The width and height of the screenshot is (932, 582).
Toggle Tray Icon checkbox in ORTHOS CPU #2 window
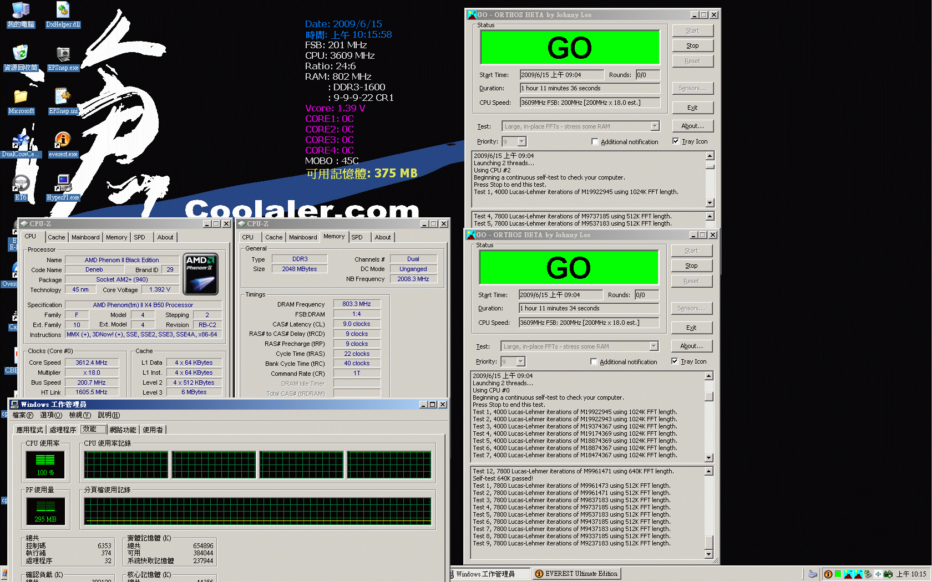tap(676, 141)
